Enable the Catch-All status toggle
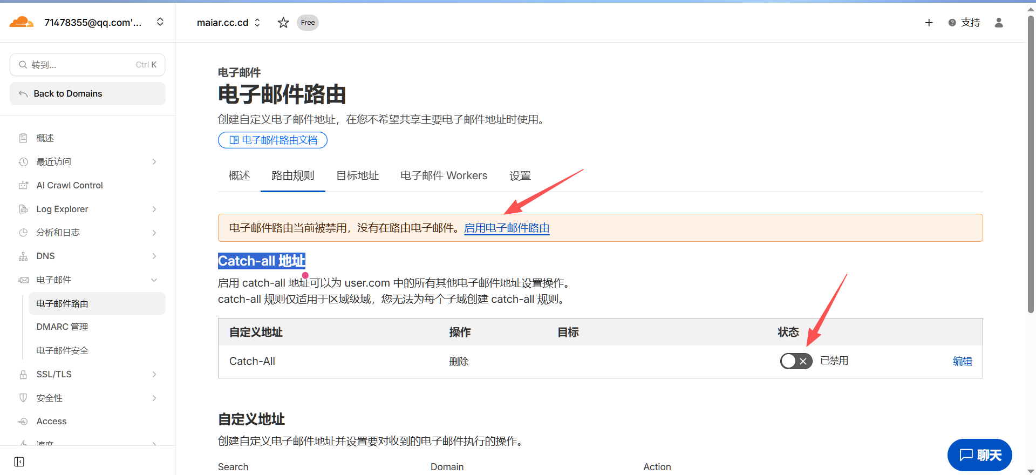Screen dimensions: 1036x475 tap(796, 361)
